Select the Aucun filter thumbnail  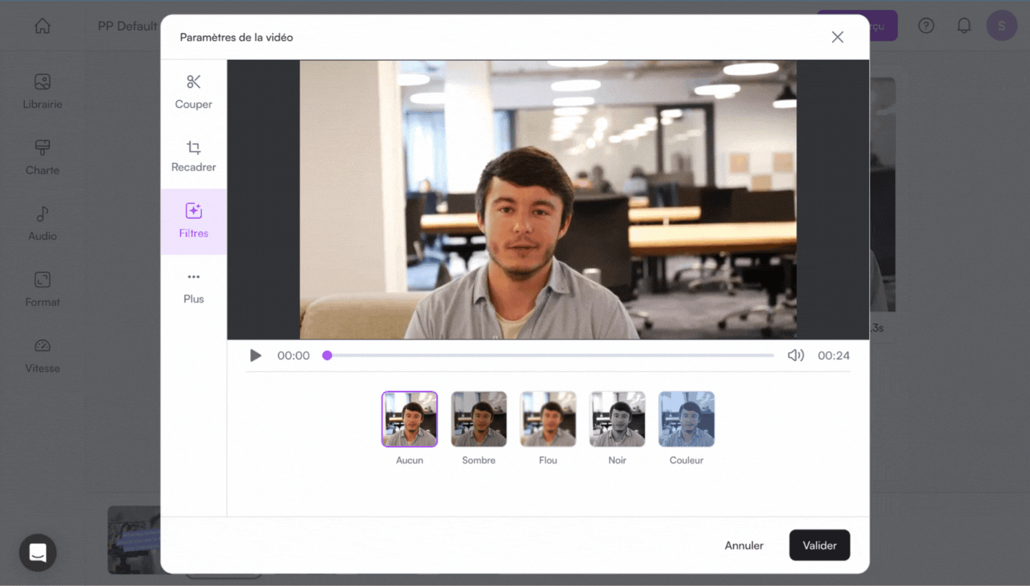click(410, 419)
